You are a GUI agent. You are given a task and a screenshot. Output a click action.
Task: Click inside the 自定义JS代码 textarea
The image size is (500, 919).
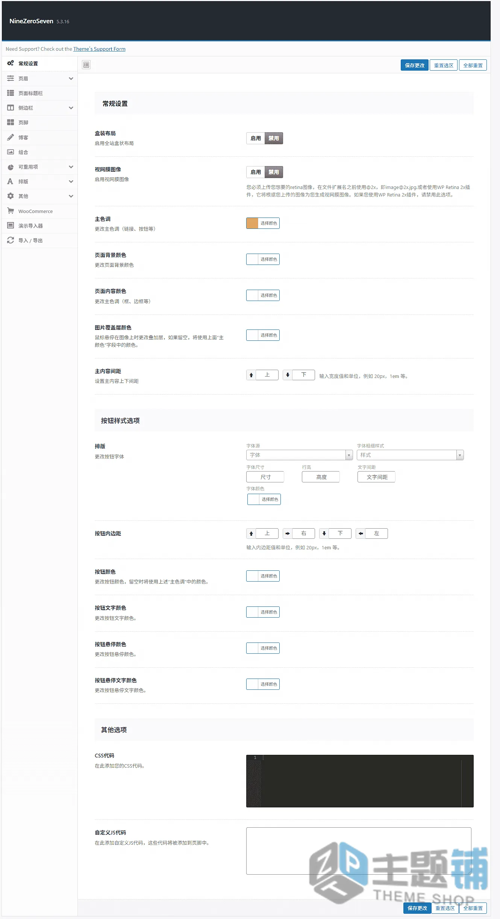(x=359, y=851)
